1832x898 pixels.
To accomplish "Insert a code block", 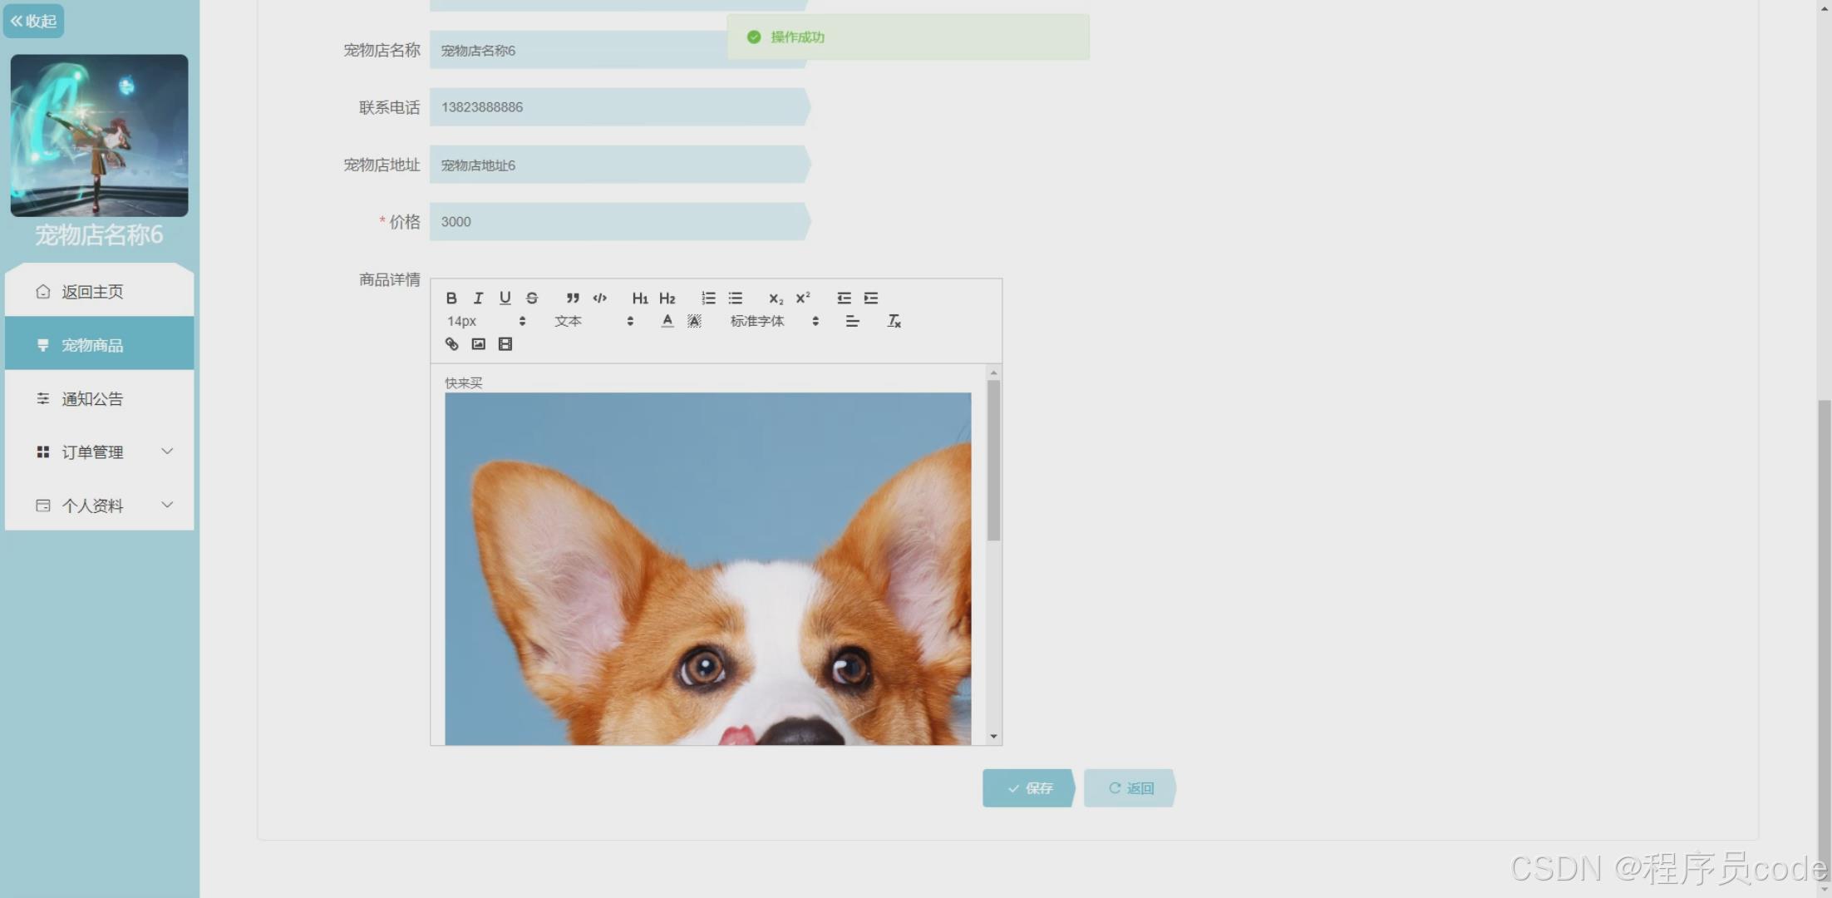I will (x=600, y=298).
